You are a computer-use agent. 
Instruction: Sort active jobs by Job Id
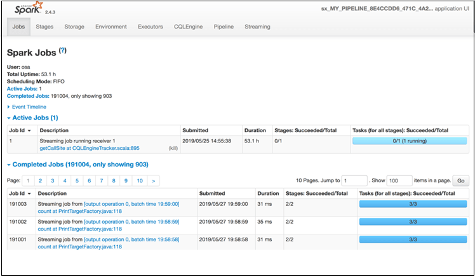20,131
